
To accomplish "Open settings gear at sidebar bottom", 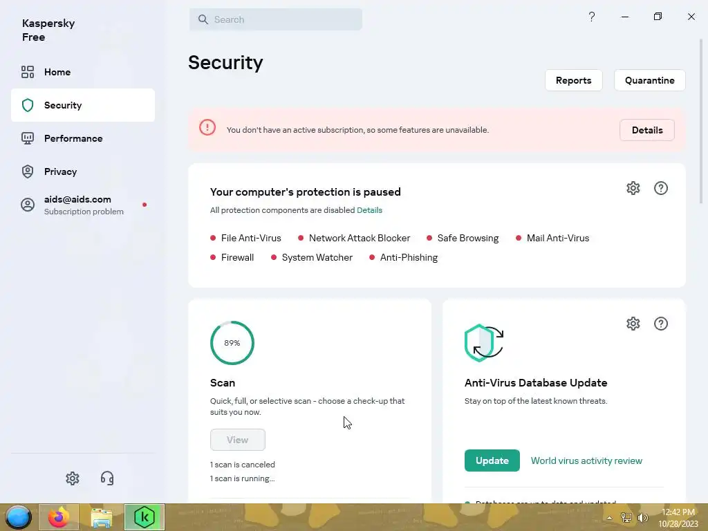I will pos(72,478).
